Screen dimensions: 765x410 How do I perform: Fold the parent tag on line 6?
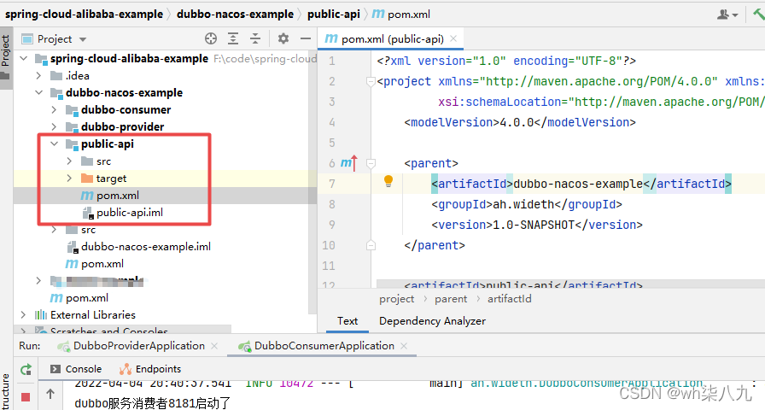371,163
